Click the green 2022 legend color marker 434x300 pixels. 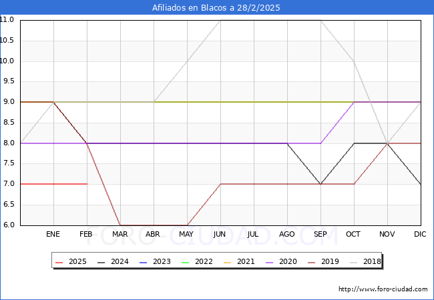tap(186, 262)
